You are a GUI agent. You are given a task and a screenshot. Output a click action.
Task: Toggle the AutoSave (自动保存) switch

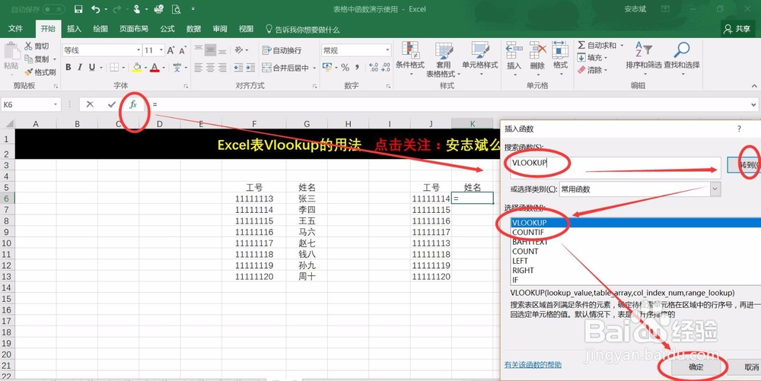53,9
